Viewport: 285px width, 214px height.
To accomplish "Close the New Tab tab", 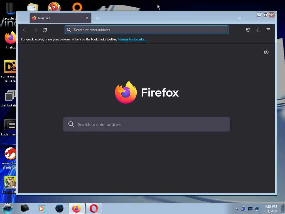I will point(87,18).
